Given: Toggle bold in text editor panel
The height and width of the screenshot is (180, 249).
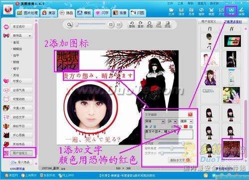Looking at the screenshot, I should (147, 127).
